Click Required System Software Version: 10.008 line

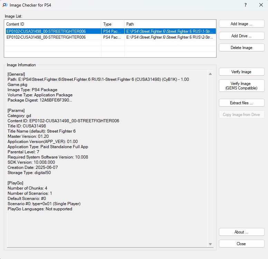point(48,157)
